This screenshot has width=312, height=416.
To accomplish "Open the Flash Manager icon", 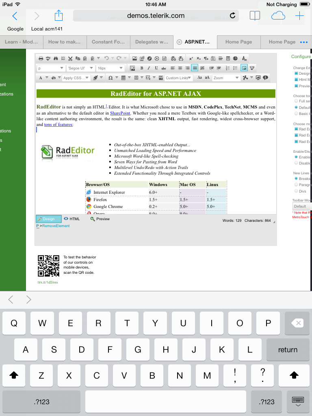I will click(x=149, y=58).
